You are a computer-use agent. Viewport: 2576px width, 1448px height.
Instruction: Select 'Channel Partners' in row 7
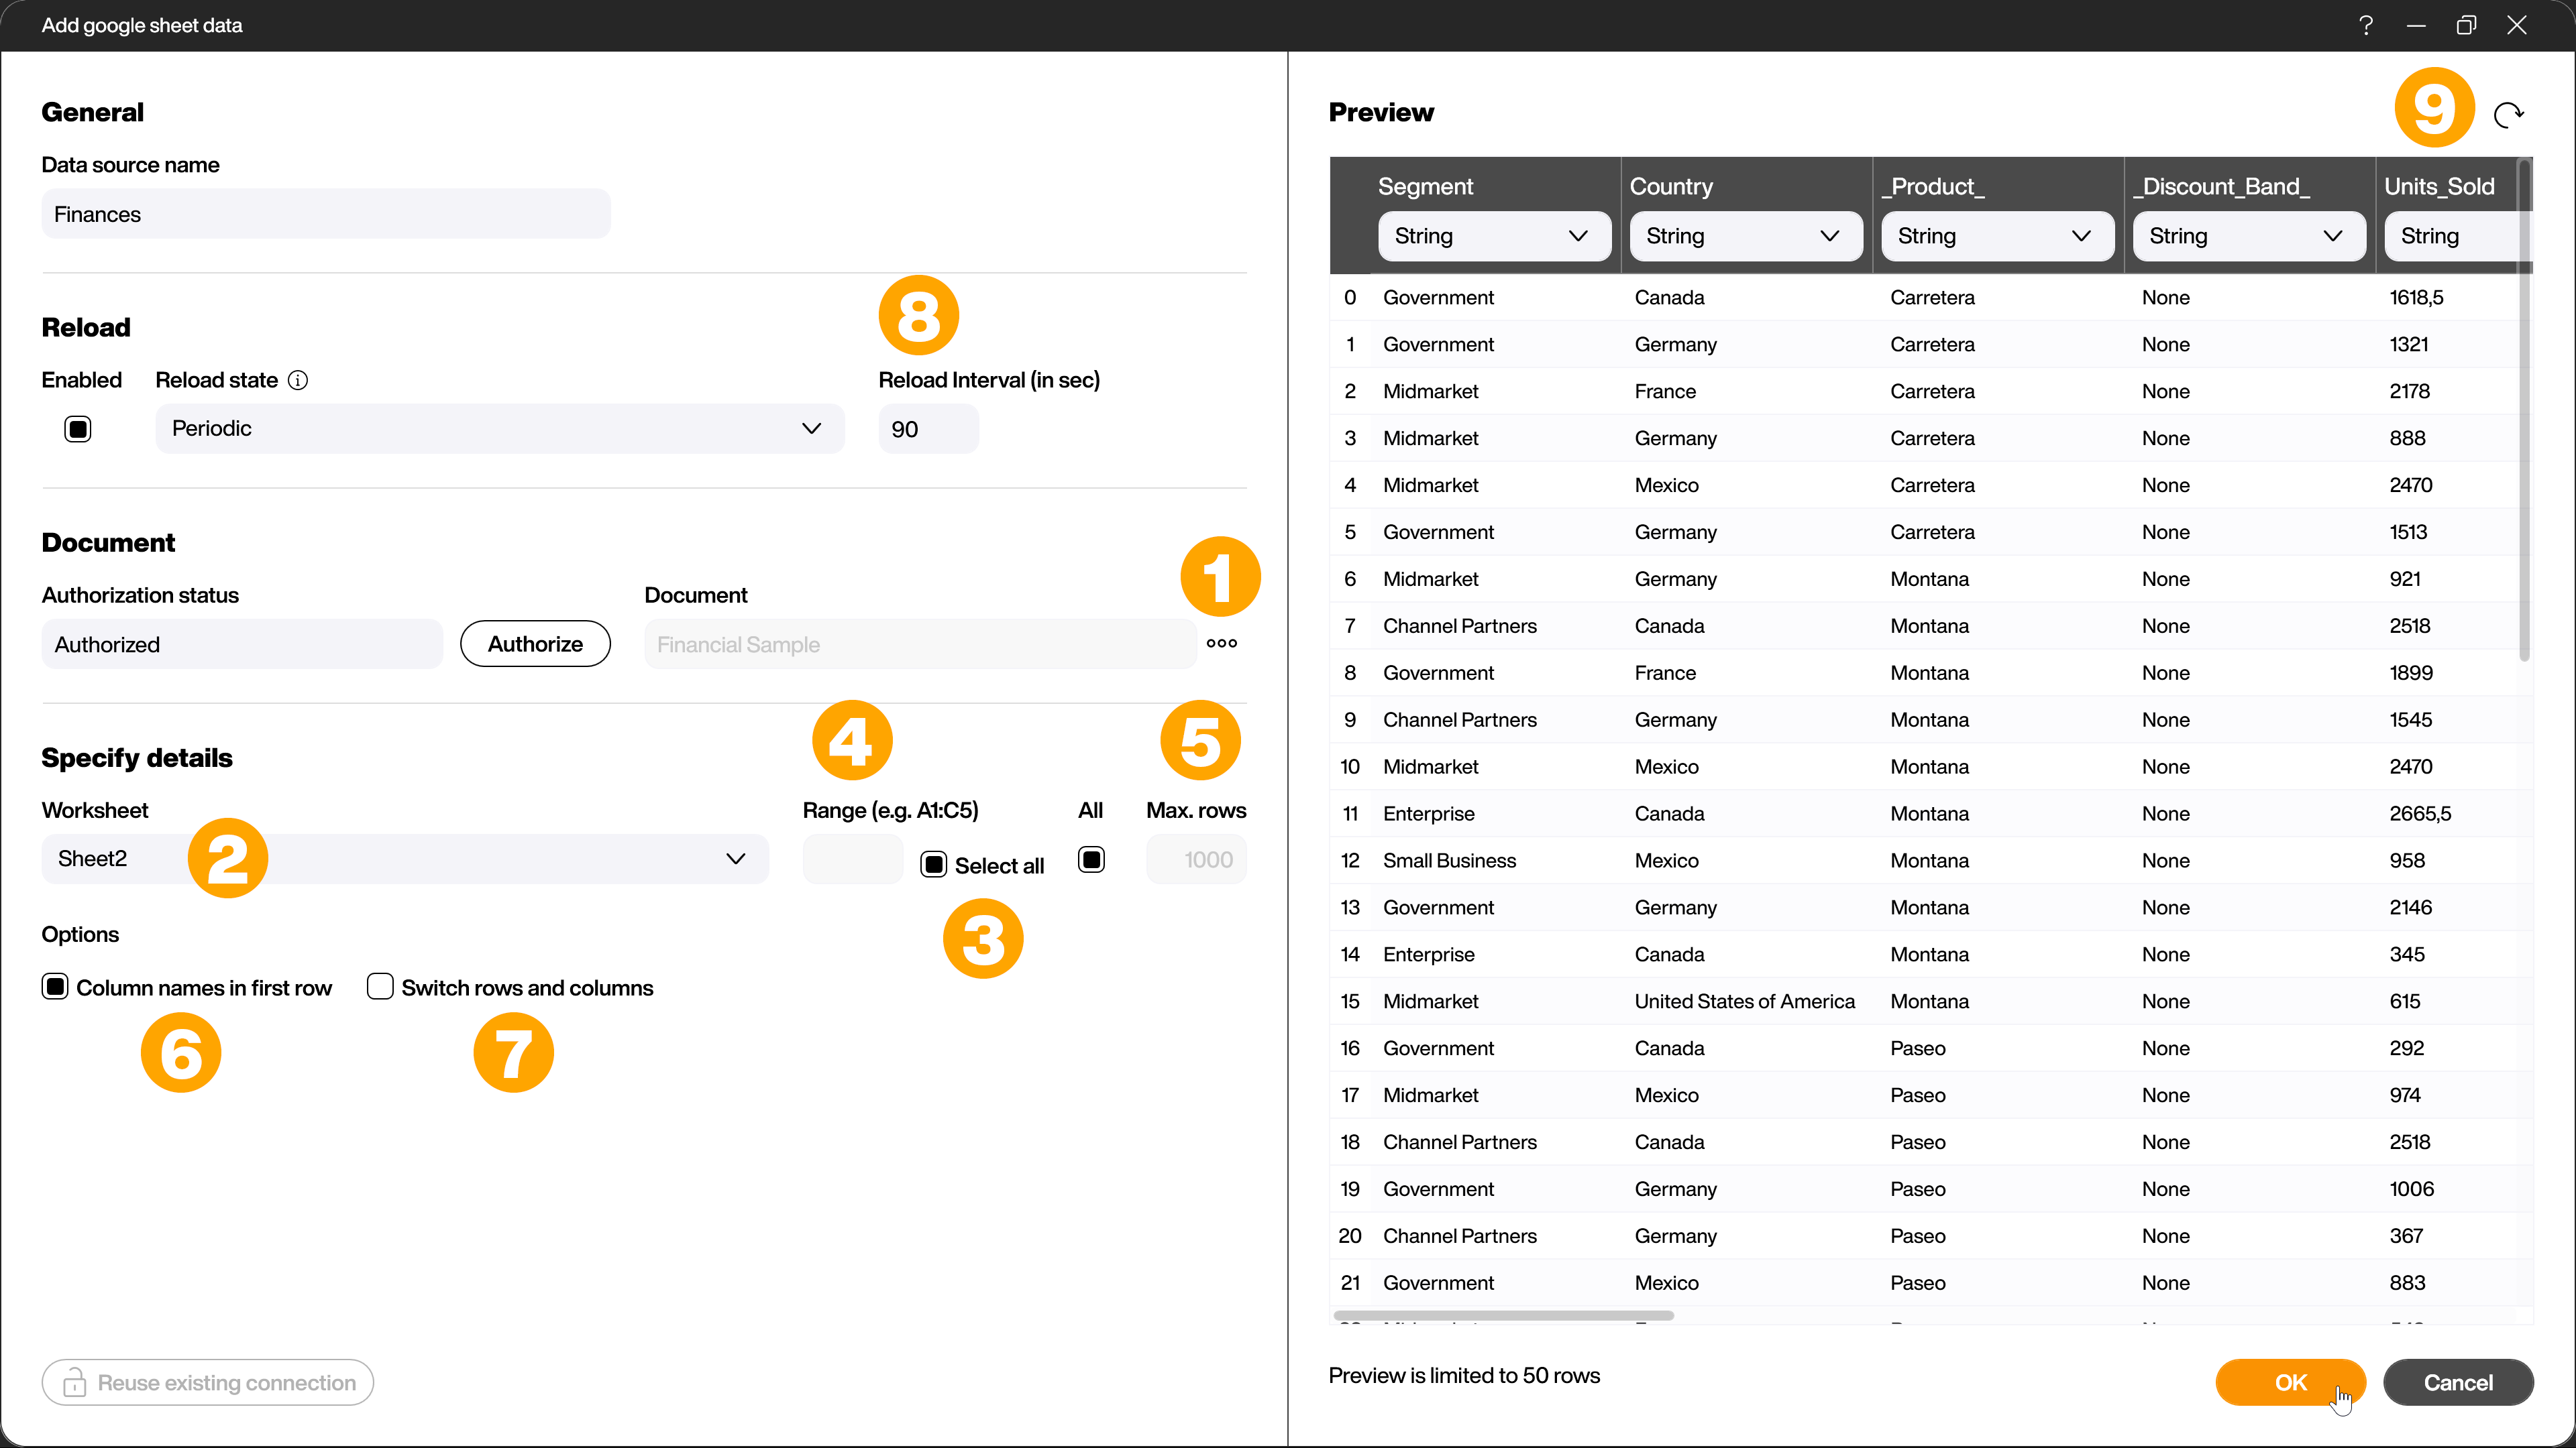coord(1460,627)
